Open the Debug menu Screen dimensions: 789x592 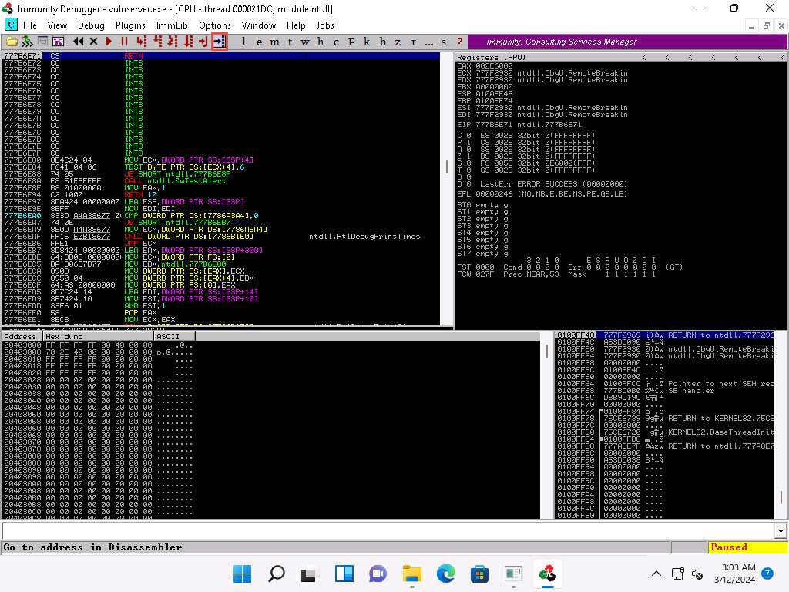point(91,25)
